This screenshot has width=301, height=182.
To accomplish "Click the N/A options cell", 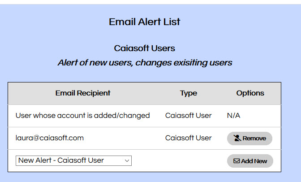I will coord(233,116).
